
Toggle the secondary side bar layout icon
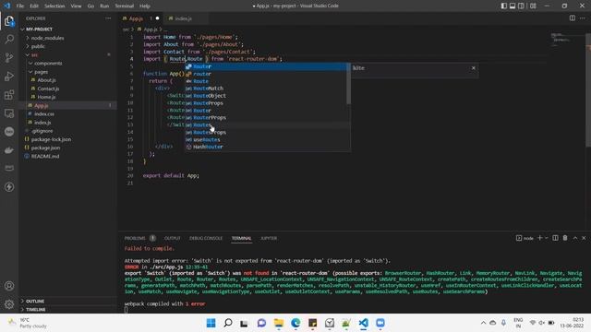[521, 6]
